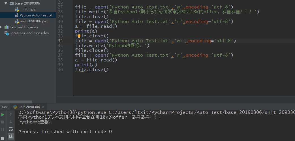Collapse the base_20190306 folder
The width and height of the screenshot is (295, 141).
tap(6, 3)
